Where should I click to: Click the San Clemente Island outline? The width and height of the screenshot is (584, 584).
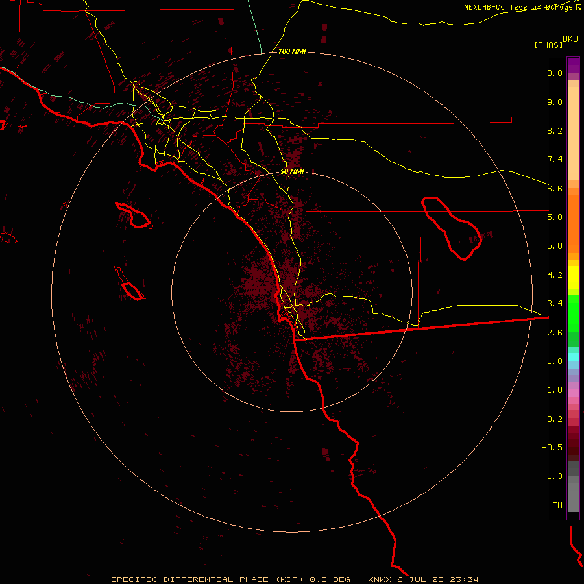[130, 284]
